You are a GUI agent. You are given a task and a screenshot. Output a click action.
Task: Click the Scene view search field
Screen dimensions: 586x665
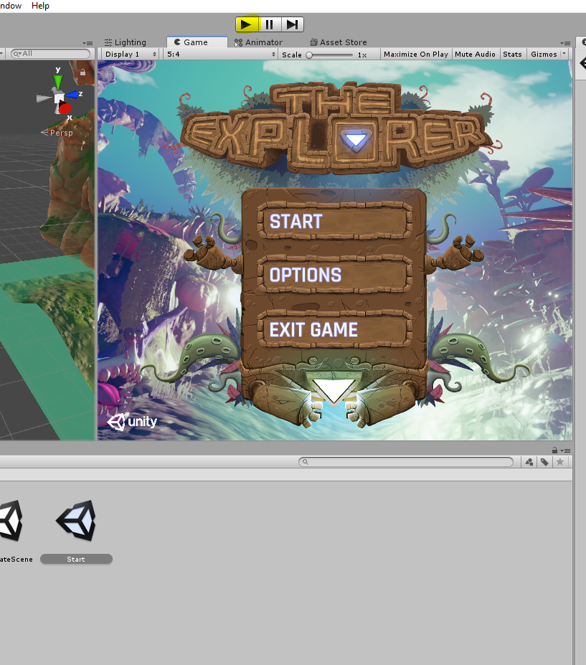(51, 53)
